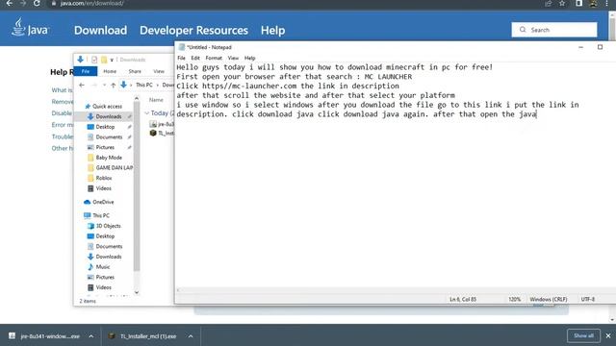Open menu for jre-8u341 download item

click(91, 336)
